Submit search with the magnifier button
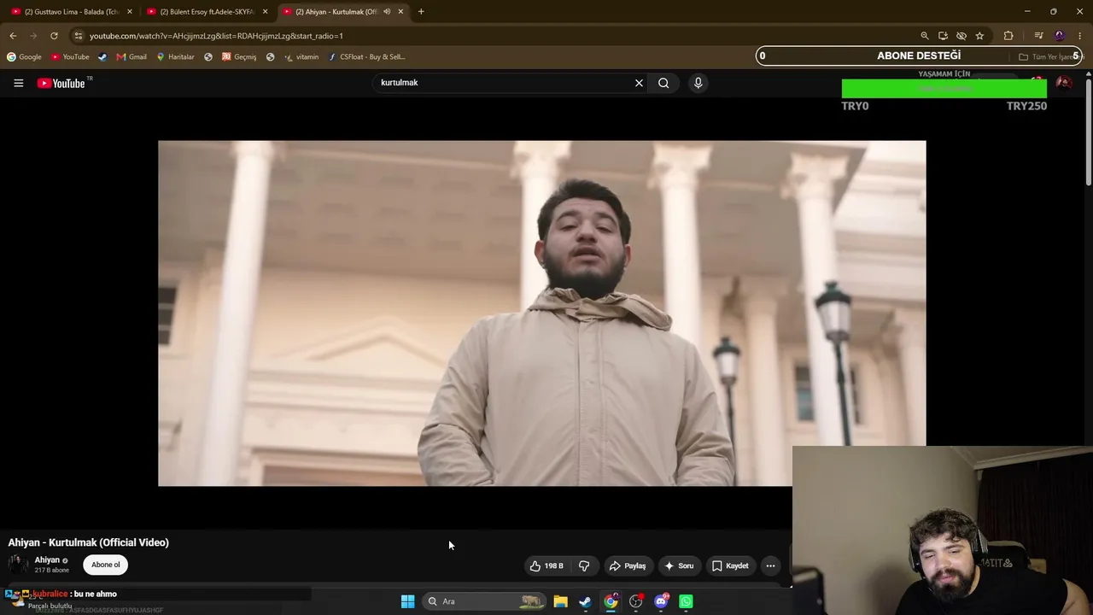The height and width of the screenshot is (615, 1093). (x=663, y=83)
